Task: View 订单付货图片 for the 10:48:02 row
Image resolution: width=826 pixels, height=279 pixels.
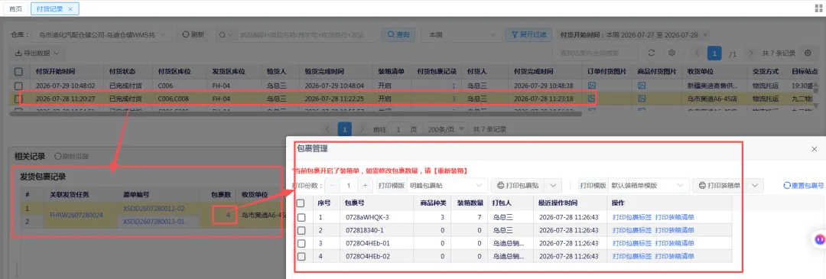Action: [x=591, y=86]
